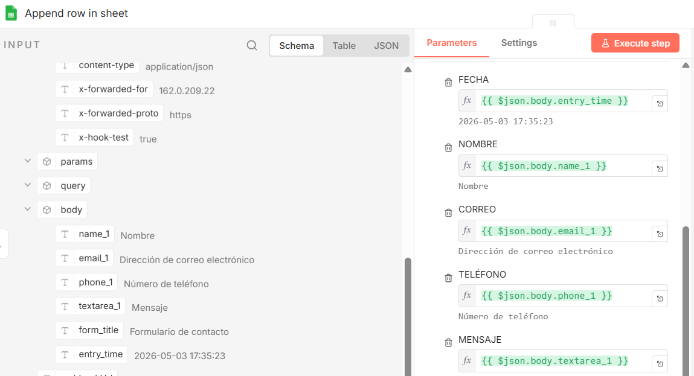The width and height of the screenshot is (694, 376).
Task: Select the params object row
Action: click(67, 162)
